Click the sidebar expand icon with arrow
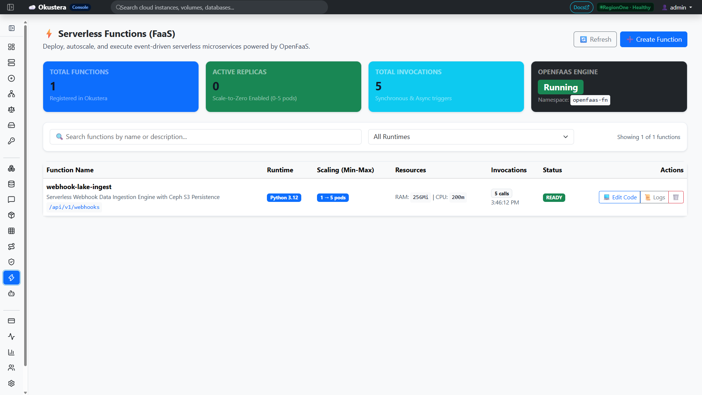The width and height of the screenshot is (702, 395). (x=12, y=28)
